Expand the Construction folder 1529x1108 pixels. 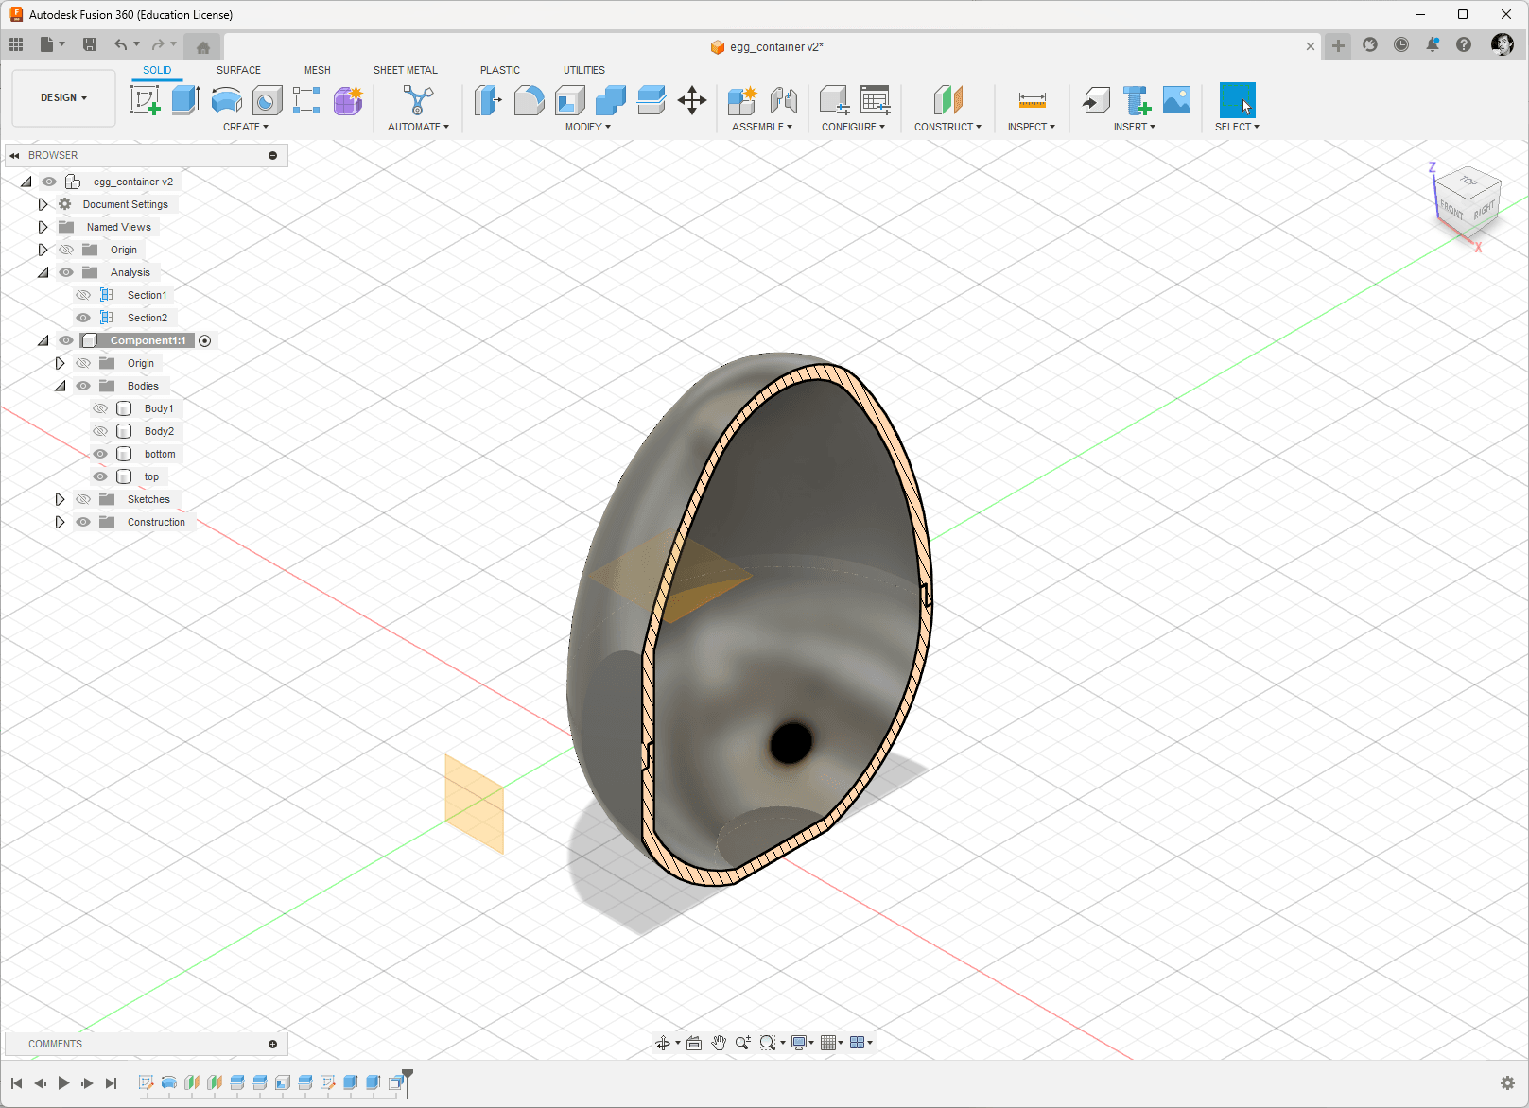point(60,522)
